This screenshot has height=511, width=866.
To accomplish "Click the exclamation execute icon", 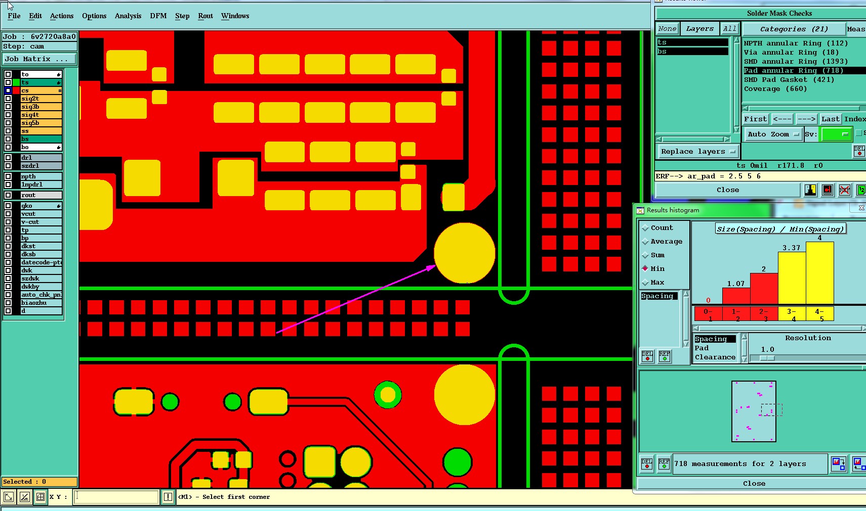I will point(168,497).
